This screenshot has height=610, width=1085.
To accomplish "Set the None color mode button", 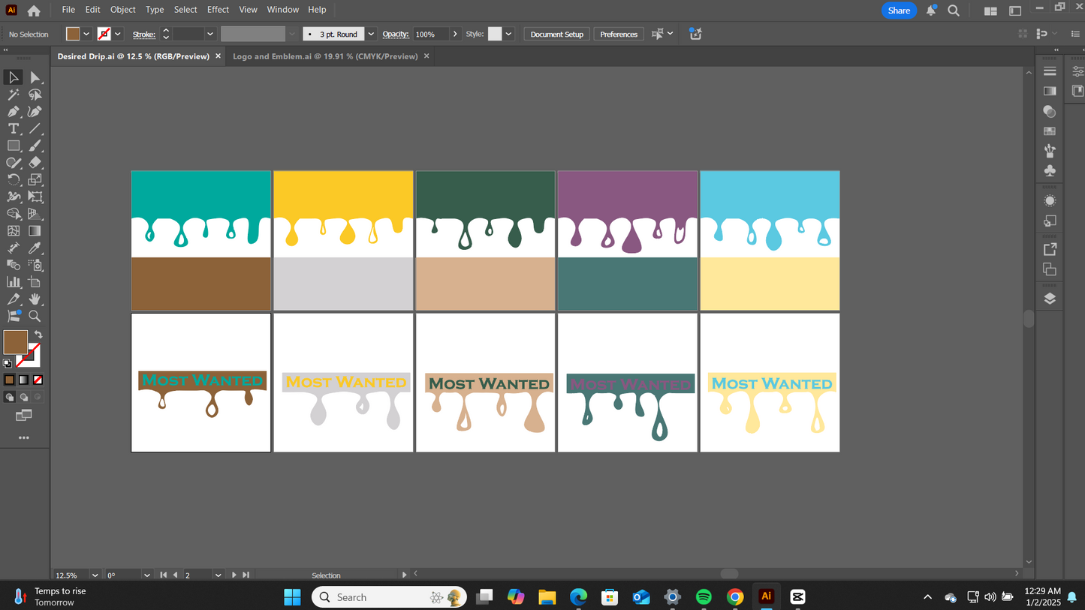I will (x=38, y=380).
